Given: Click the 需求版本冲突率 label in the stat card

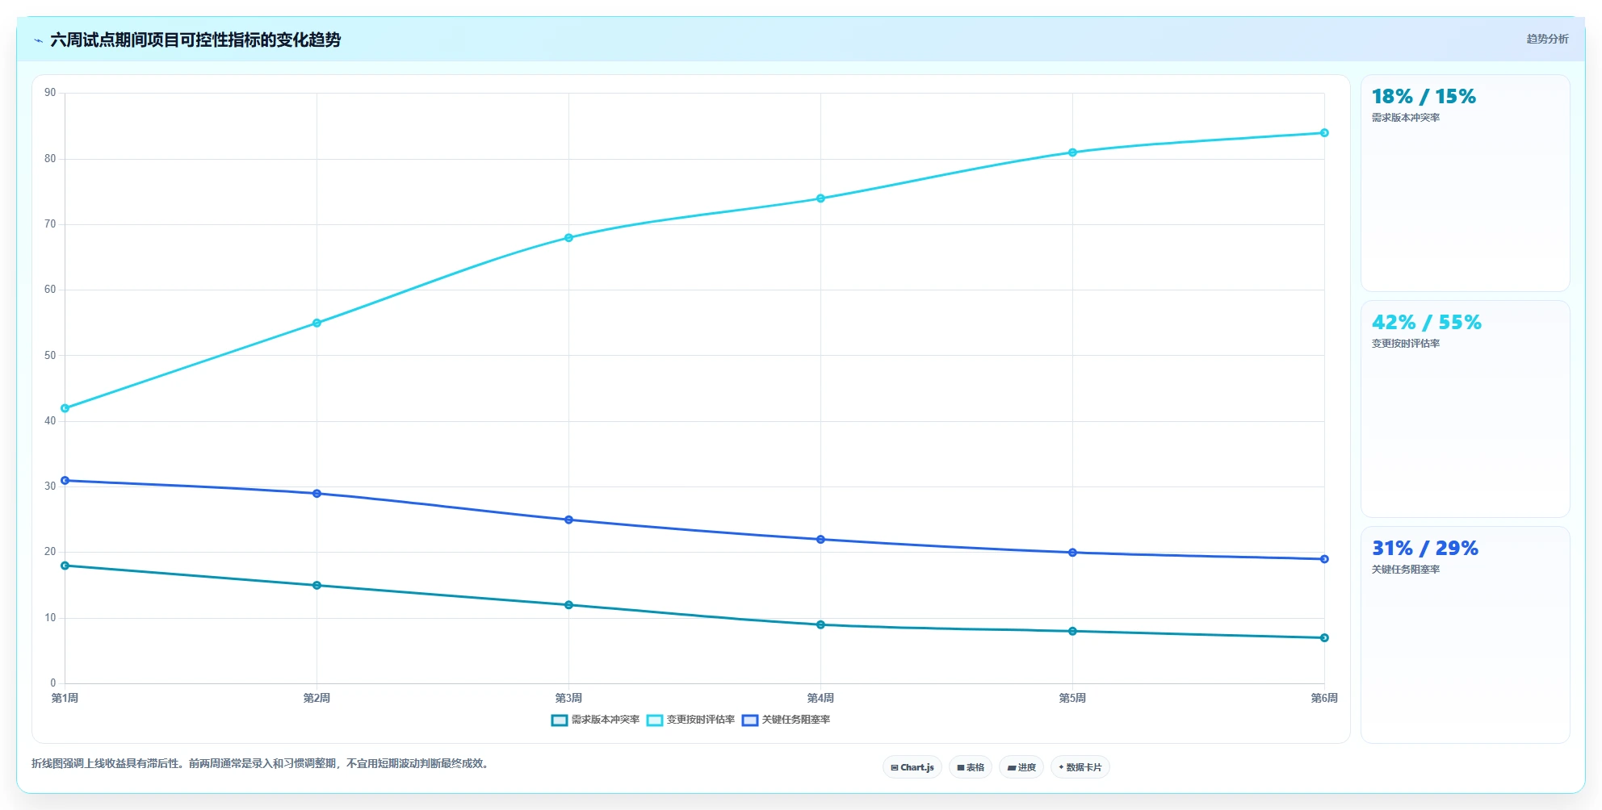Looking at the screenshot, I should [x=1406, y=118].
